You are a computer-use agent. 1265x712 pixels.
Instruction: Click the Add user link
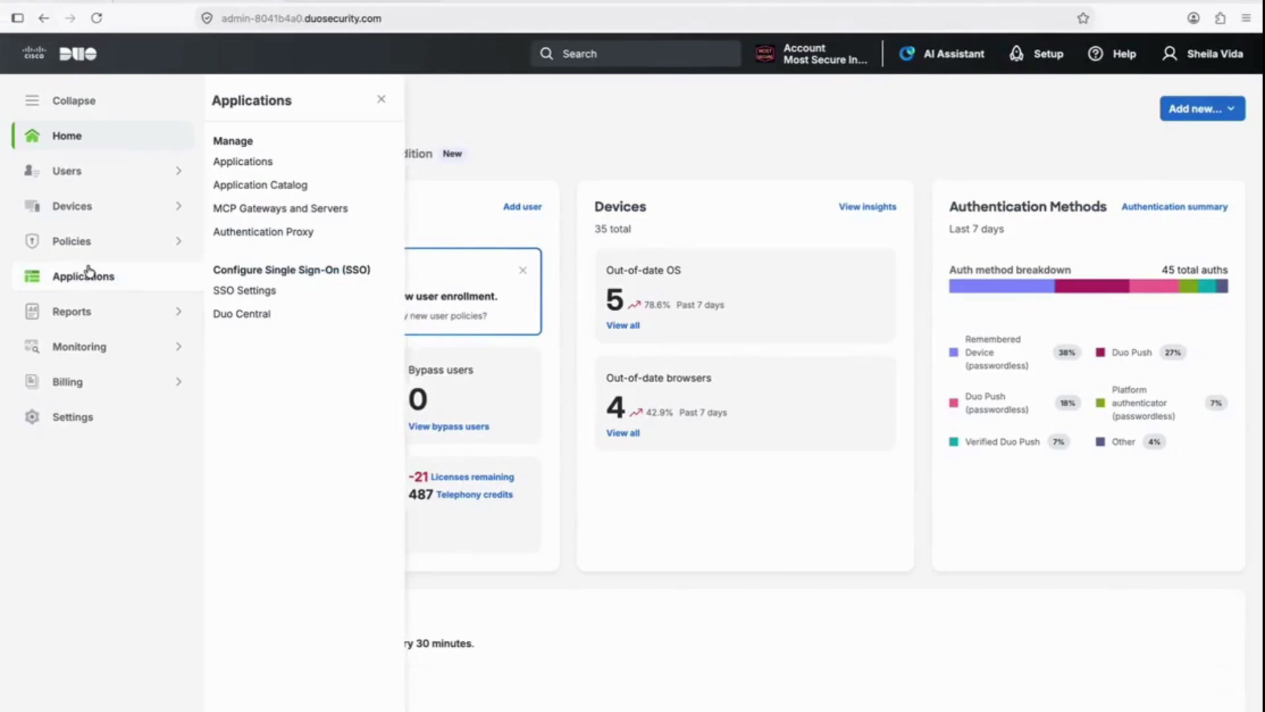(x=522, y=206)
